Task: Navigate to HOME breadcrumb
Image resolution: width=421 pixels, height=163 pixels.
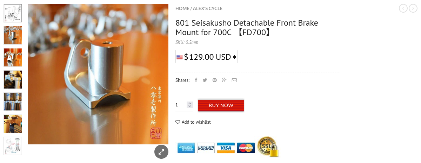Action: [x=182, y=8]
